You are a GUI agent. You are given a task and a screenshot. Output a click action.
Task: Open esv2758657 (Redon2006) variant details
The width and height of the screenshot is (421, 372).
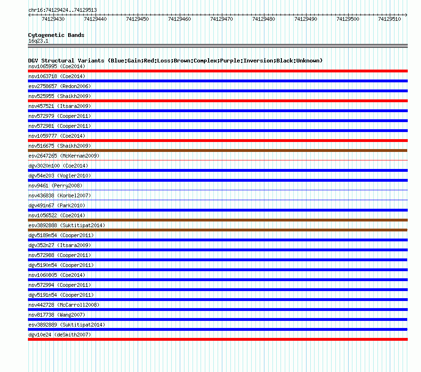tap(60, 86)
